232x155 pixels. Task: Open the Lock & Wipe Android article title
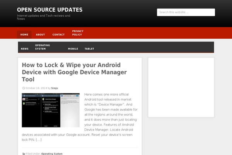(74, 72)
